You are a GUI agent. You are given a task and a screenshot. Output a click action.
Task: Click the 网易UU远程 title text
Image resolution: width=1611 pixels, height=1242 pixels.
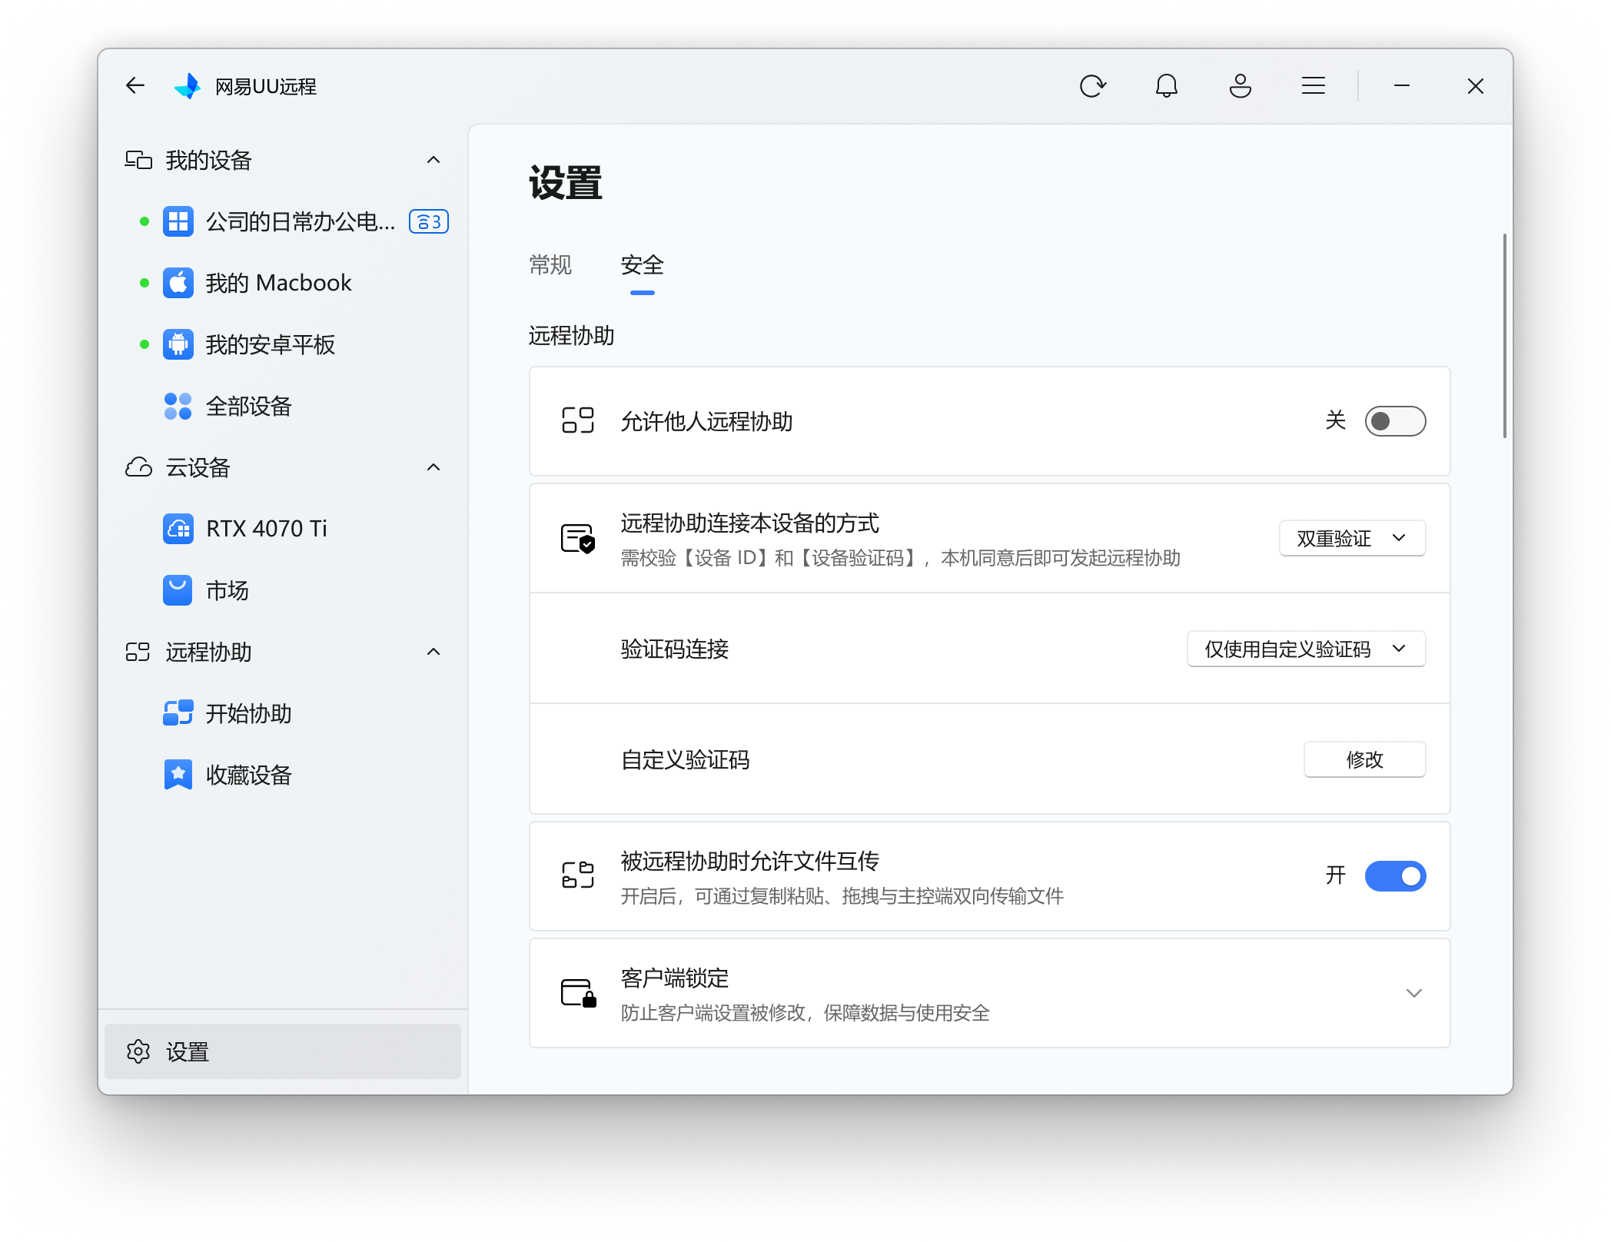[x=265, y=86]
